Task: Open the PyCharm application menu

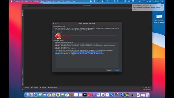Action: coord(17,1)
